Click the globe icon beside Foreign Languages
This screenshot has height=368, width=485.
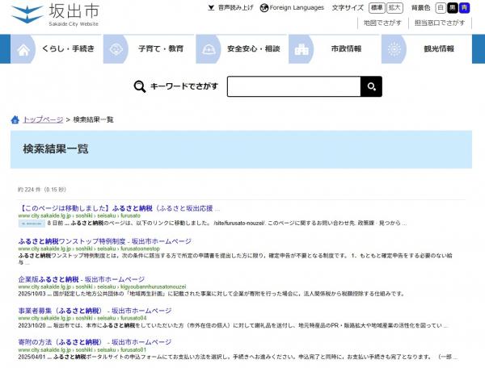click(264, 8)
